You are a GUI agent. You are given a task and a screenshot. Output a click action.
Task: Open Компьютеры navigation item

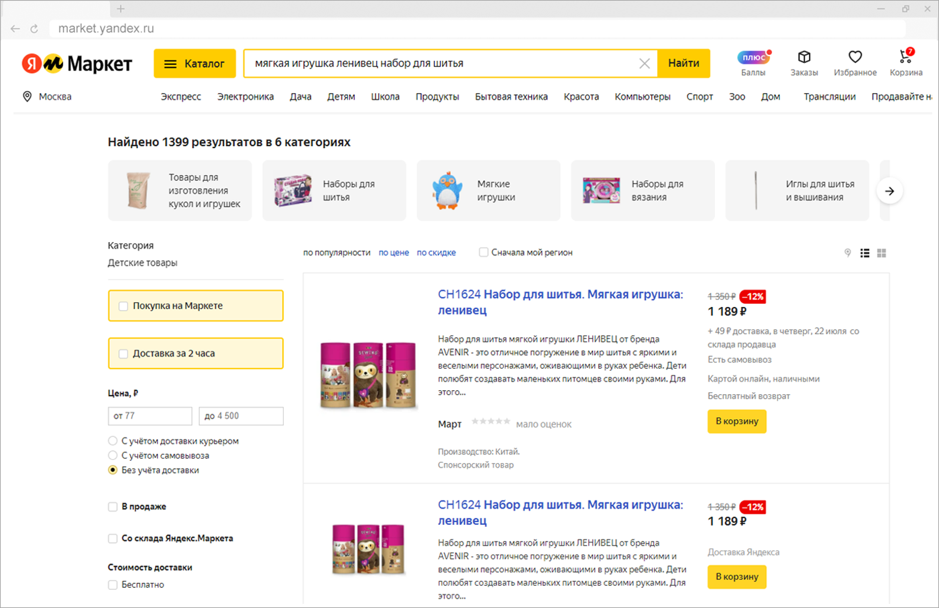pyautogui.click(x=643, y=97)
